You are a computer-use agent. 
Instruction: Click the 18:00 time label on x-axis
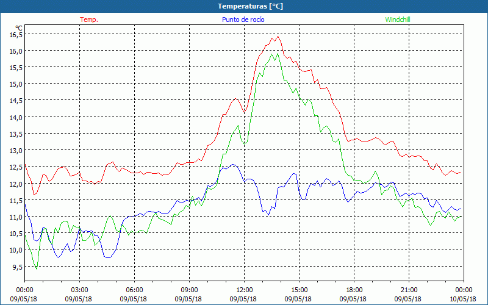354,290
